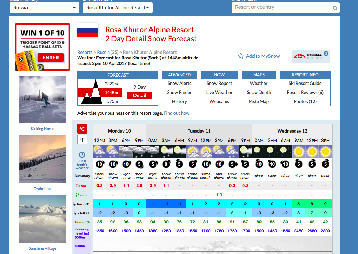Click the Find out how link
The image size is (358, 254).
point(177,113)
